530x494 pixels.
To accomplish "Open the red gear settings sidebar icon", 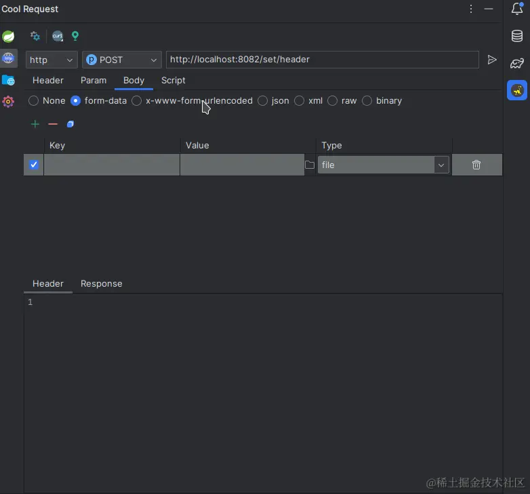I will pyautogui.click(x=8, y=102).
